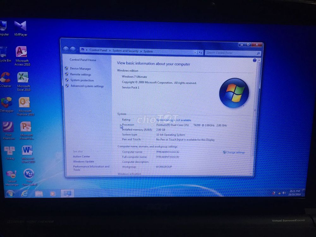Click the UniKey desktop icon

pyautogui.click(x=10, y=153)
